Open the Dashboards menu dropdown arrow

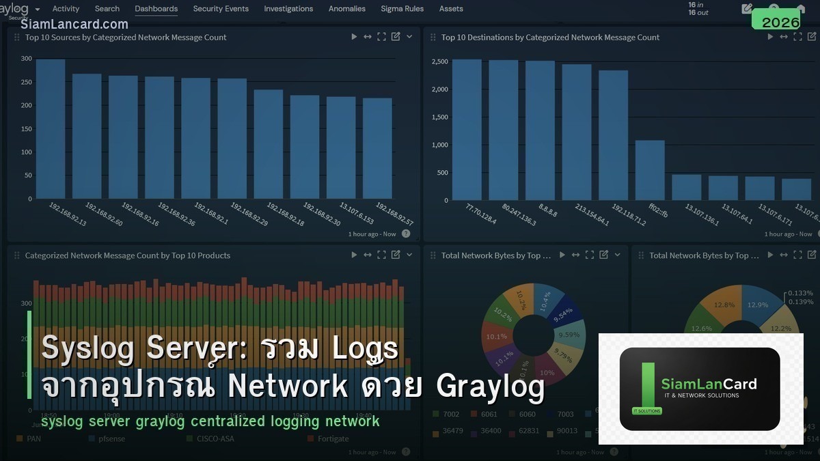[39, 10]
